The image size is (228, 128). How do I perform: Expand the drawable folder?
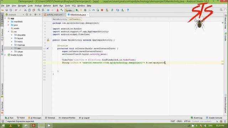coord(12,35)
